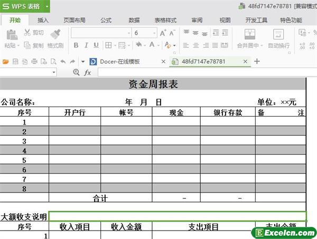Open the 视图 ribbon tab
Image resolution: width=317 pixels, height=239 pixels.
click(x=225, y=20)
